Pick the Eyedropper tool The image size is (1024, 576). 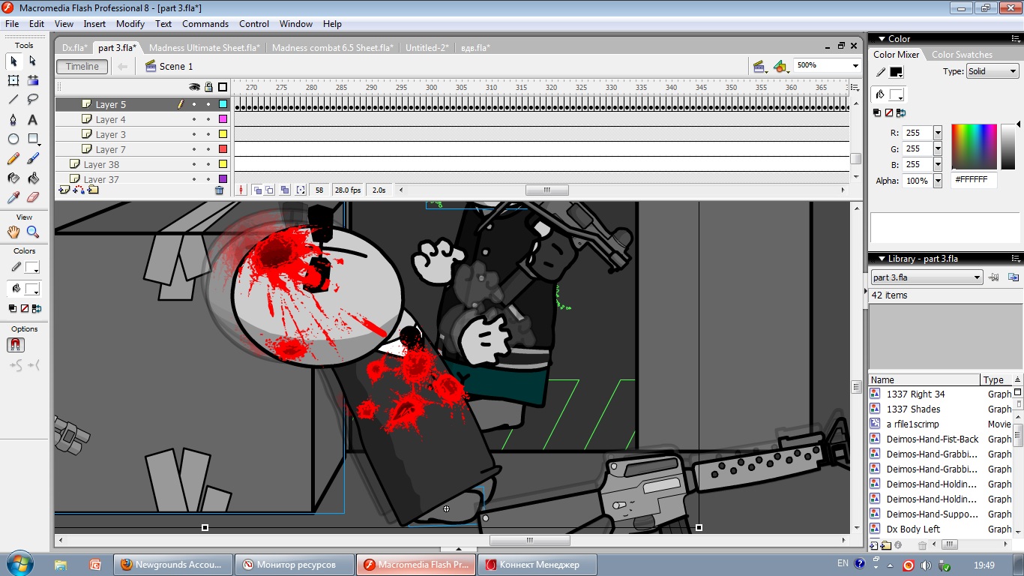point(13,197)
